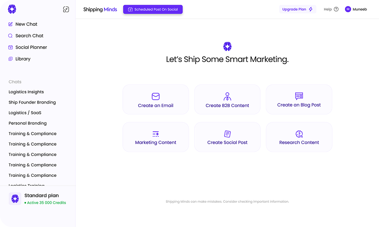Open the Create an Email card
Image resolution: width=379 pixels, height=227 pixels.
click(156, 100)
